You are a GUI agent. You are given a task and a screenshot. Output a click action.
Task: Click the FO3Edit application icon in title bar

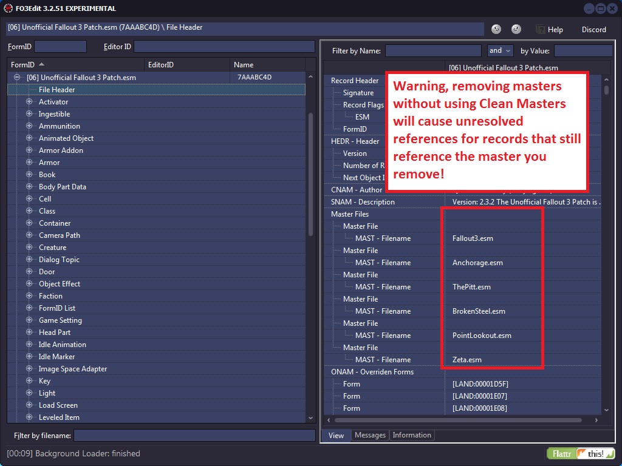pos(9,8)
